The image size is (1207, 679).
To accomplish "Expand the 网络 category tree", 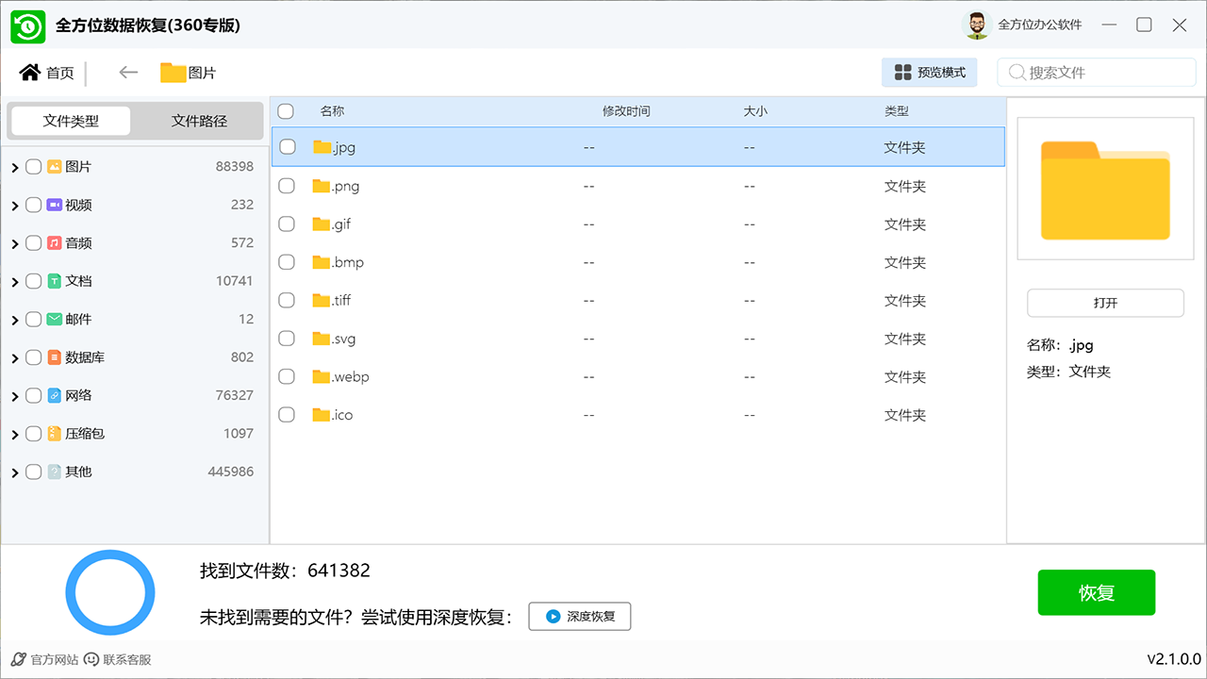I will (15, 395).
